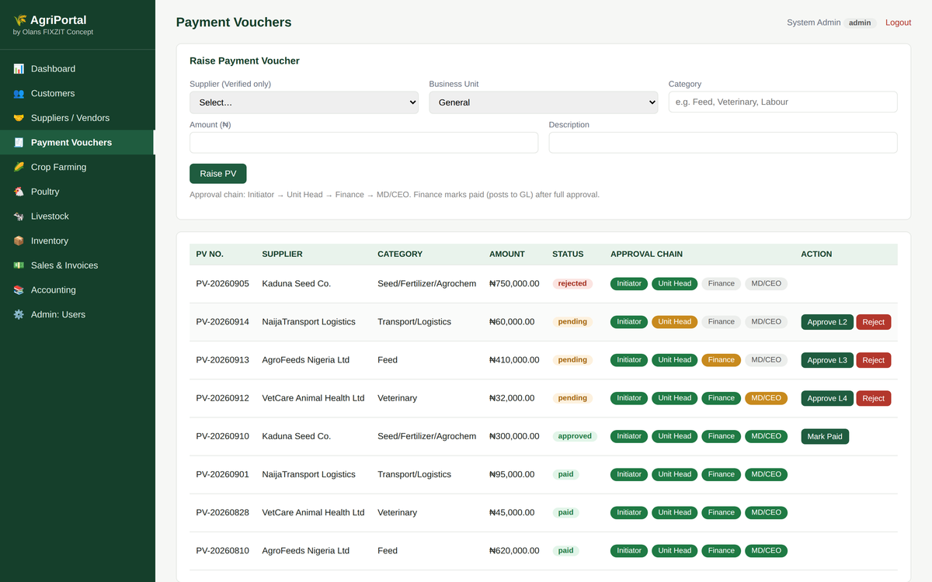Click paid status of PV-20260901

pos(565,474)
